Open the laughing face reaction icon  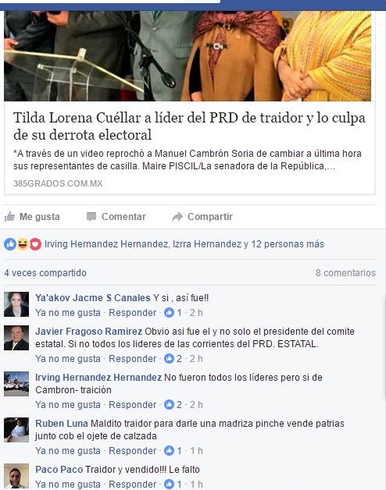tap(23, 244)
